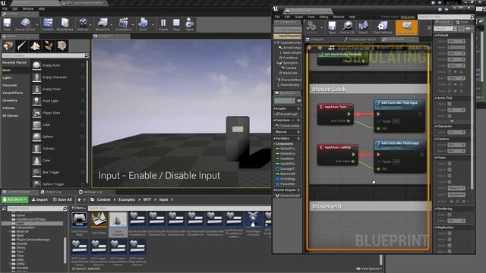Open Asset menu in Blueprint editor
Screen dimensions: 486x273
tap(298, 17)
